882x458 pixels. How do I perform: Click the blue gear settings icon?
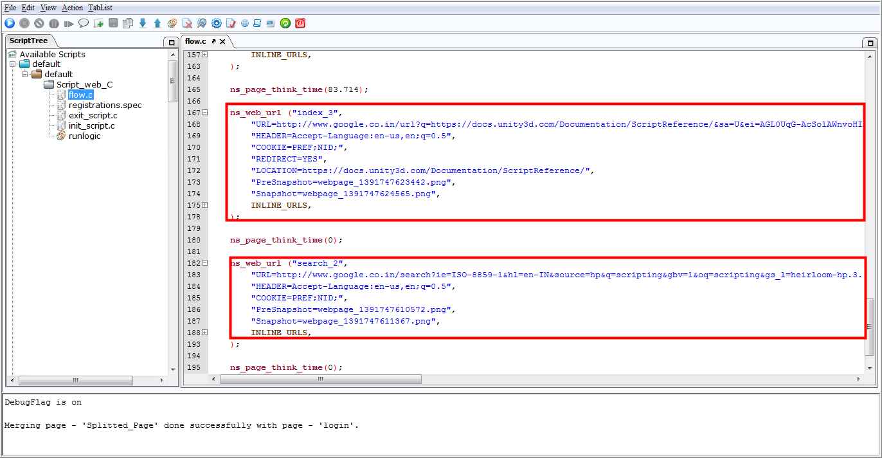[217, 23]
